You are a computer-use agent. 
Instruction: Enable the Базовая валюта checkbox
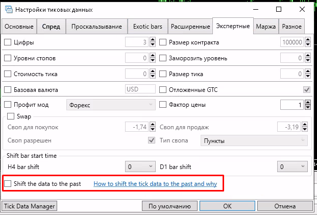click(8, 89)
